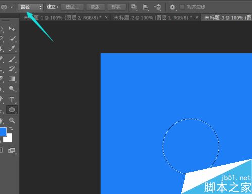Select the Eyedropper tool
Viewport: 252px width, 194px height.
coord(12,49)
